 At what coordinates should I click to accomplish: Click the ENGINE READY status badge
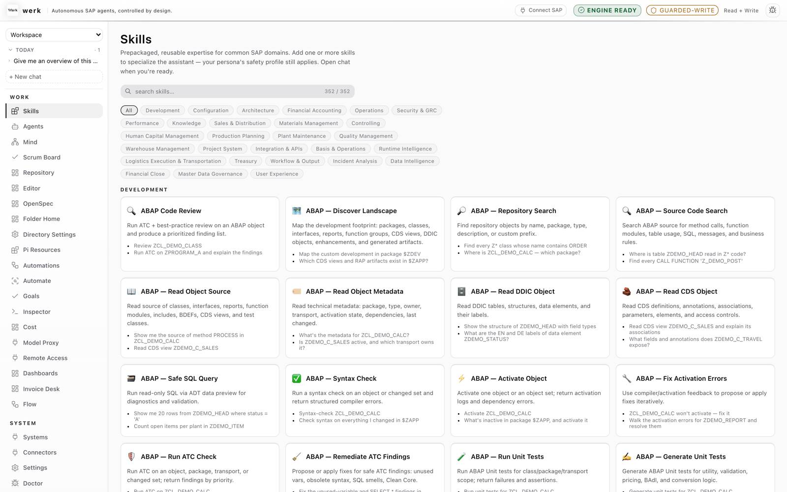coord(607,10)
